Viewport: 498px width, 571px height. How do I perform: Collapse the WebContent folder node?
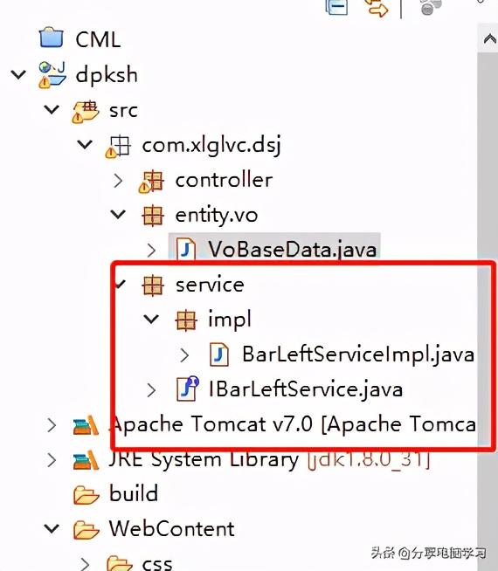pos(52,528)
